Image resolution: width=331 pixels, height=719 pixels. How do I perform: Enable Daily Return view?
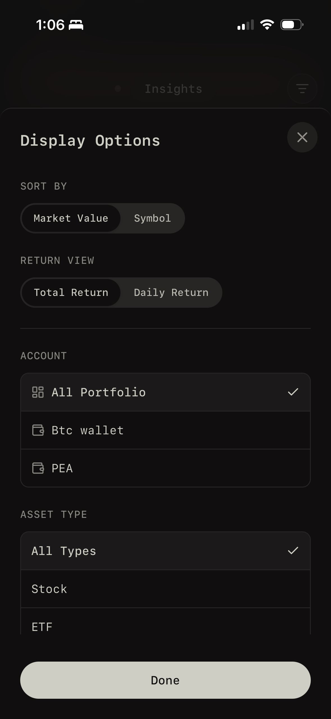click(x=171, y=293)
